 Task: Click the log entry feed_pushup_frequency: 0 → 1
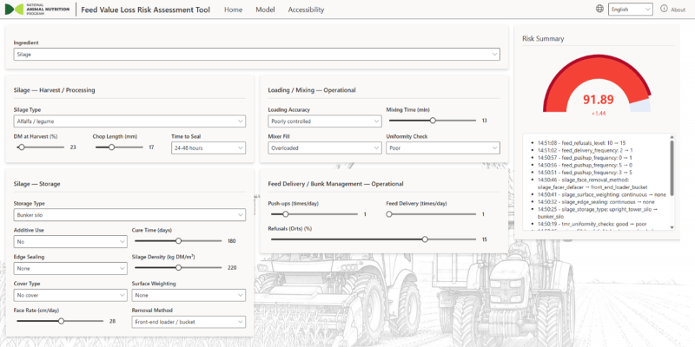click(585, 158)
